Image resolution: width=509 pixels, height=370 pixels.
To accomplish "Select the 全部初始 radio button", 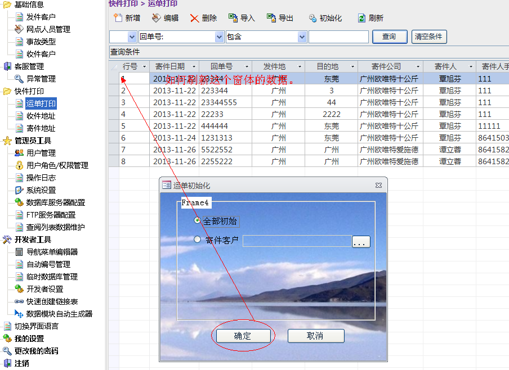I will coord(197,220).
